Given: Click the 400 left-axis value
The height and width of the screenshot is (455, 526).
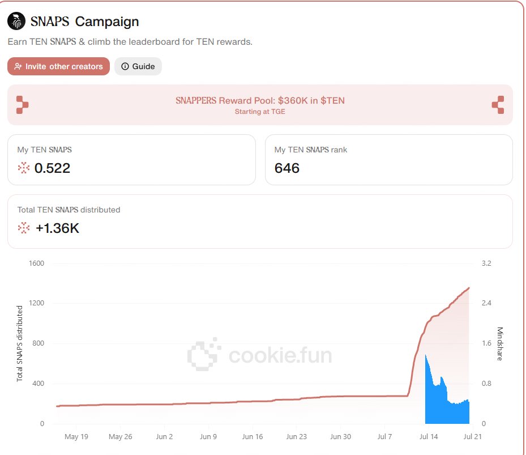Looking at the screenshot, I should (x=38, y=384).
